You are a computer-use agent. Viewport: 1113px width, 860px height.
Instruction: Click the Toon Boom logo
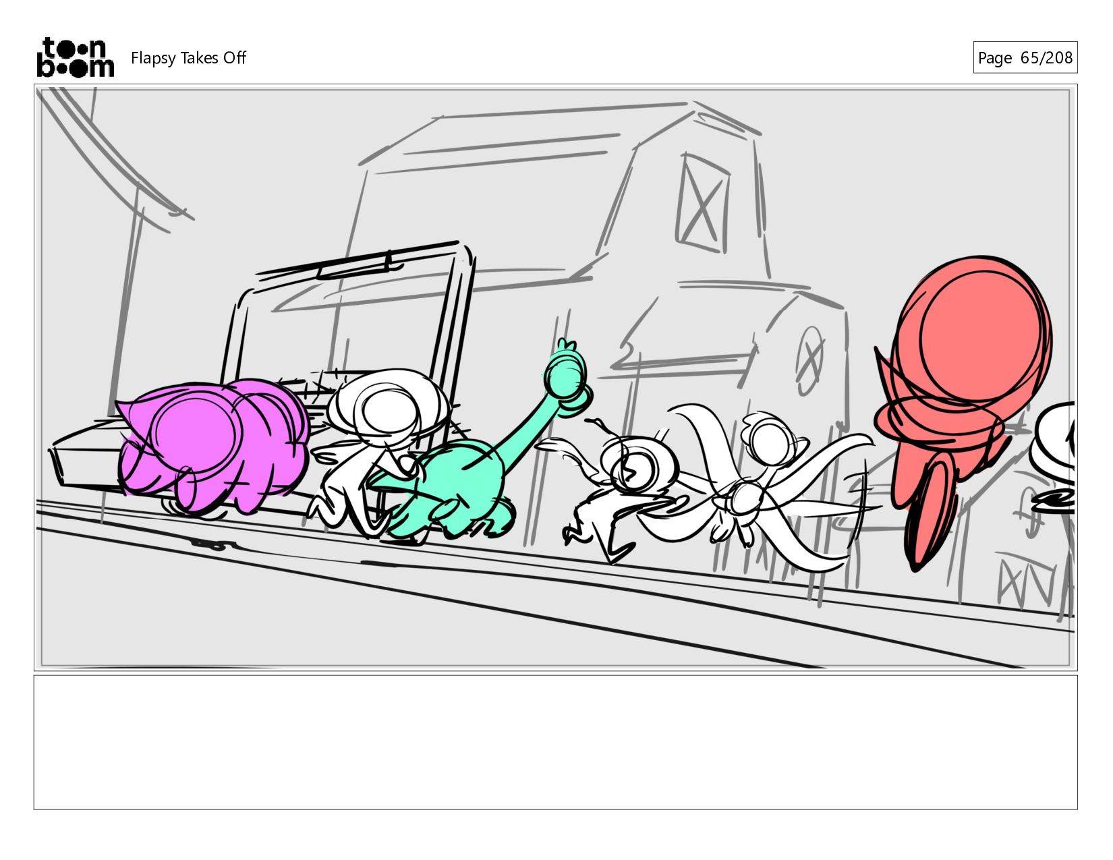(x=75, y=57)
